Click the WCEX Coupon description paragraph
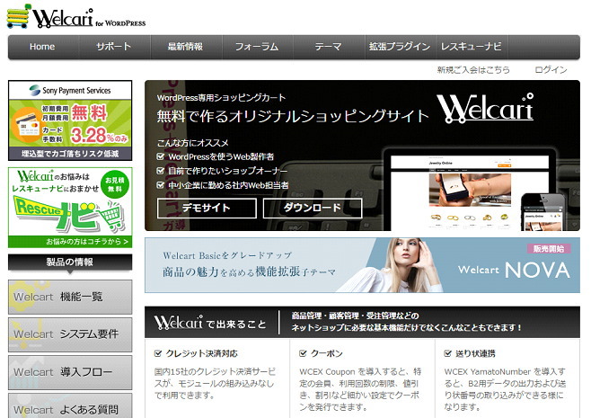This screenshot has width=591, height=418. point(359,389)
